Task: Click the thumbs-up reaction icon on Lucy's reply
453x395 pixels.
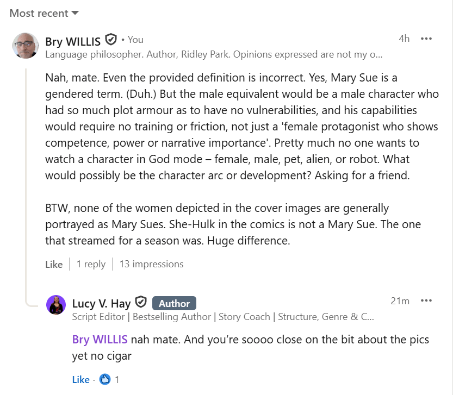Action: [105, 379]
